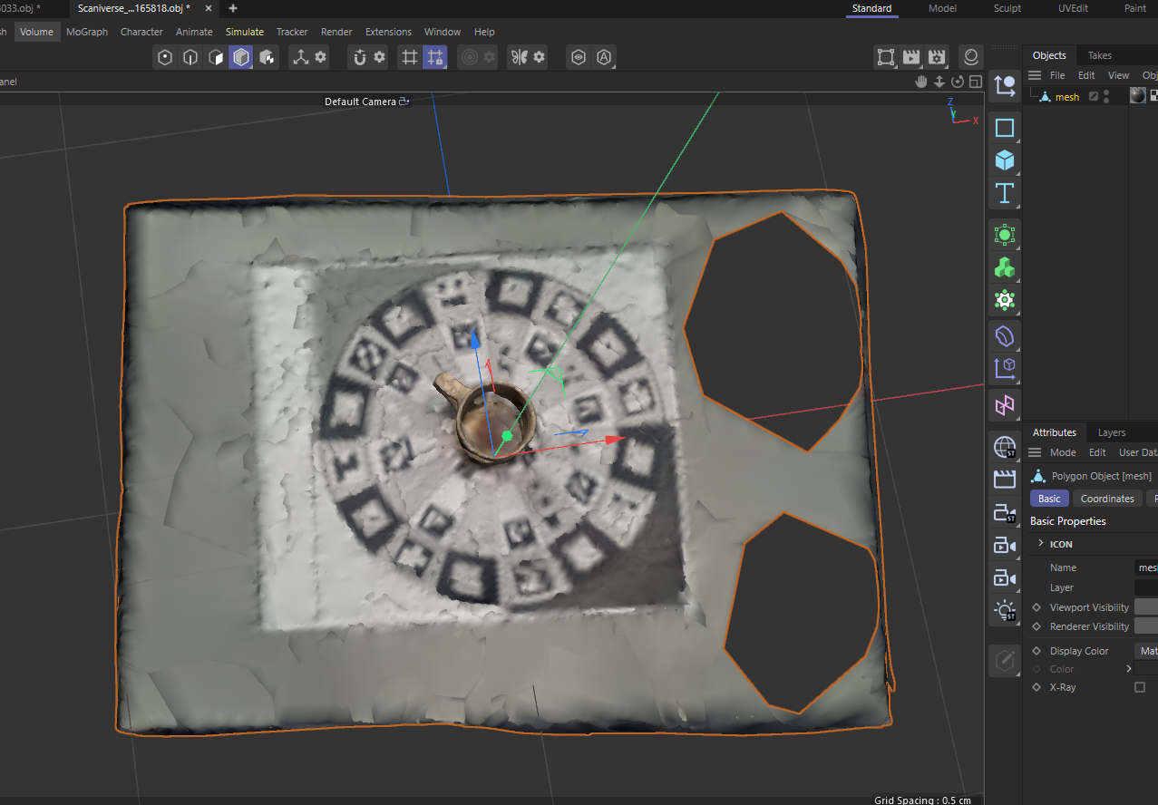Open the Simulate menu
Screen dimensions: 1158x805
(x=245, y=32)
